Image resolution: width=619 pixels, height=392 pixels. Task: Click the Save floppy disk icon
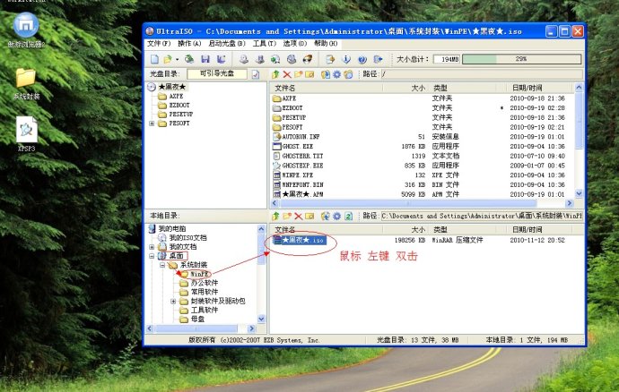click(205, 59)
